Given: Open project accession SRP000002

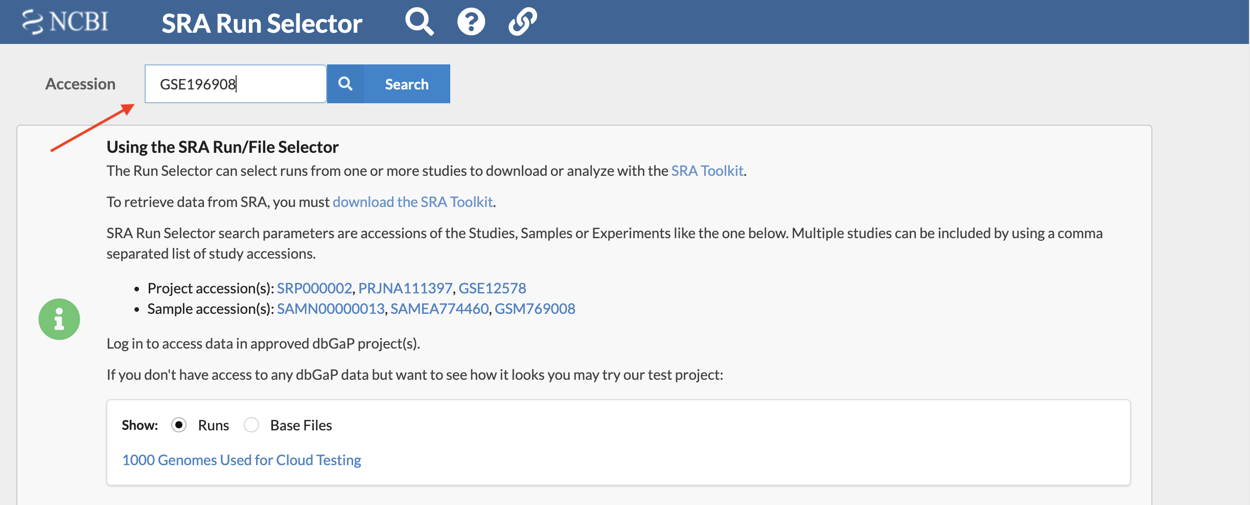Looking at the screenshot, I should 314,288.
